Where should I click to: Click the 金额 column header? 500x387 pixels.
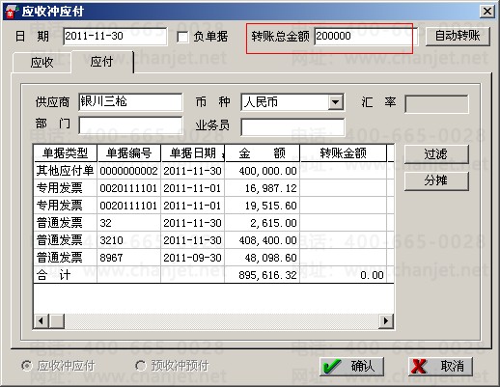tap(263, 153)
